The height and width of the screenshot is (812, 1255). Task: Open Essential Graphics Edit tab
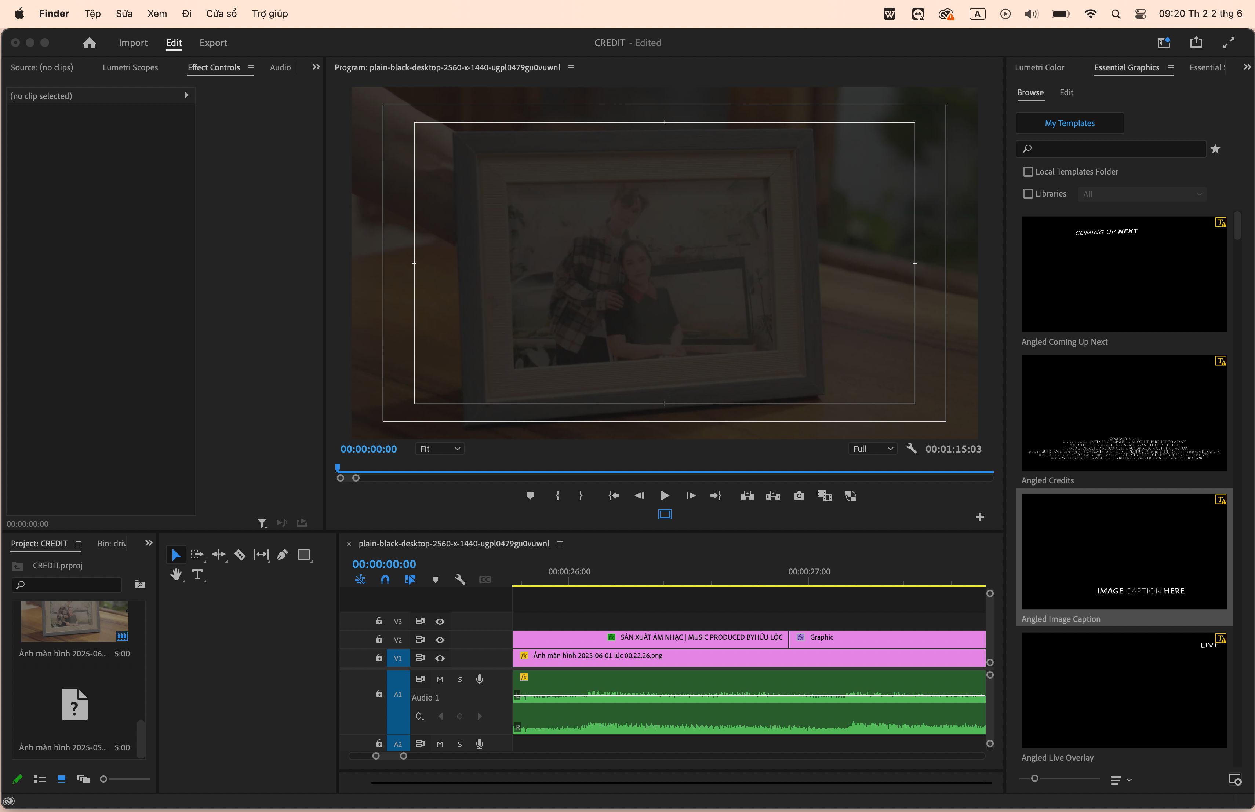[1067, 92]
